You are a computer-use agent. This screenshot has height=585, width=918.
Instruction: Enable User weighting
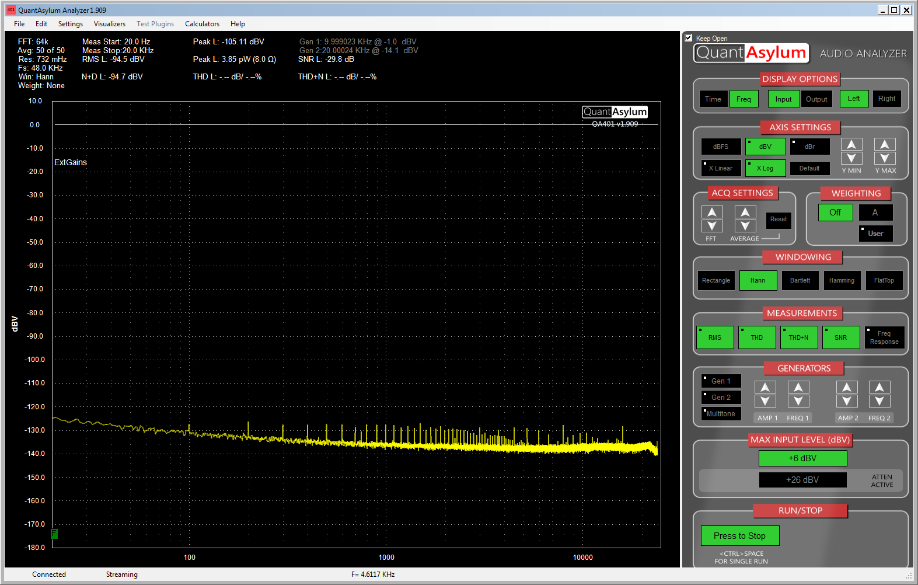(875, 234)
